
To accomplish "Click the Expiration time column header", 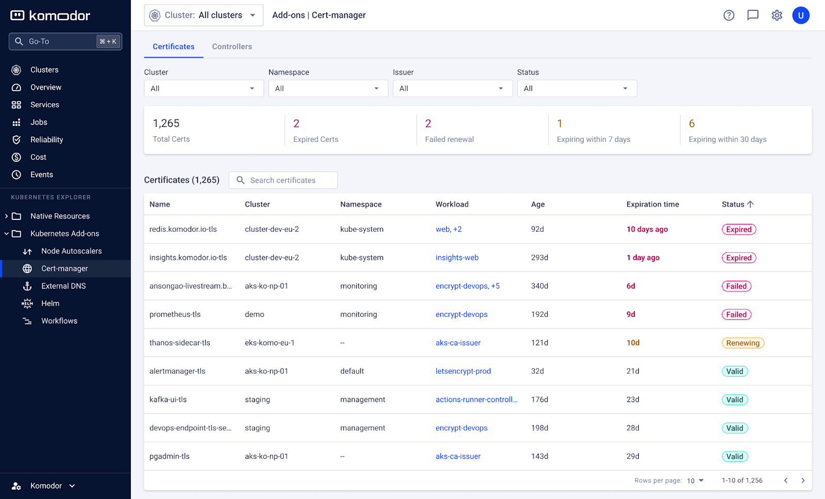I will coord(653,204).
